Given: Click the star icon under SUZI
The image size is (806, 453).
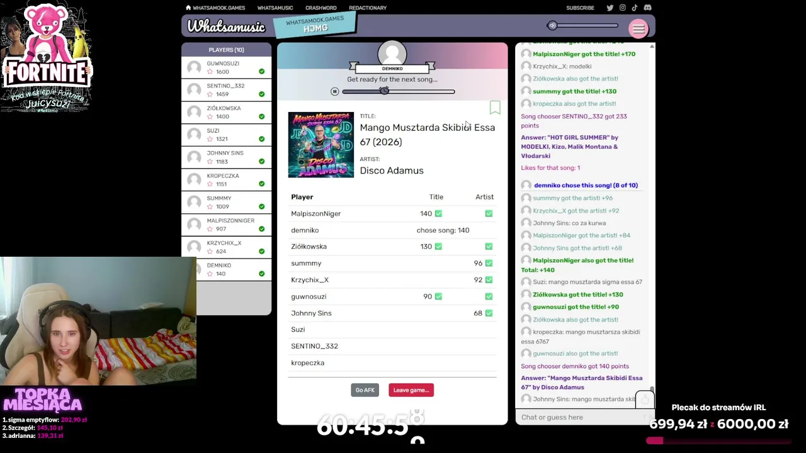Looking at the screenshot, I should (210, 139).
